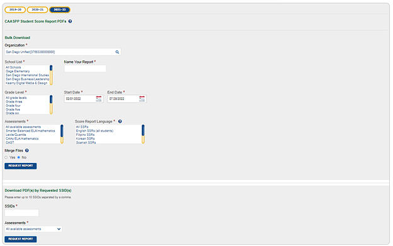
Task: Click the bulk Assessments list scrollbar
Action: point(62,134)
